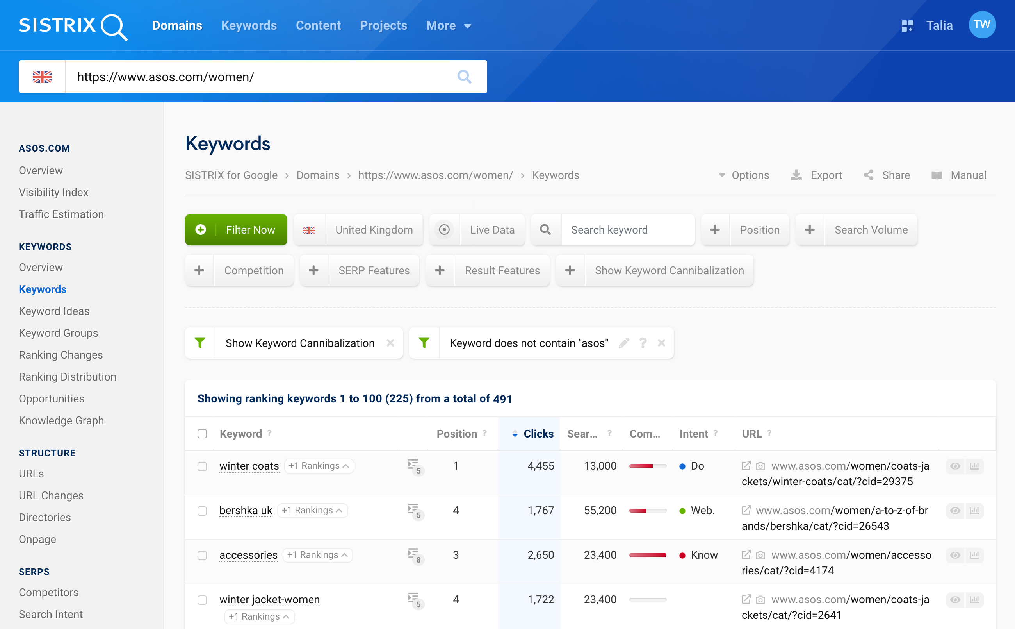This screenshot has width=1015, height=629.
Task: Click the search magnifier icon in keyword filter
Action: click(546, 229)
